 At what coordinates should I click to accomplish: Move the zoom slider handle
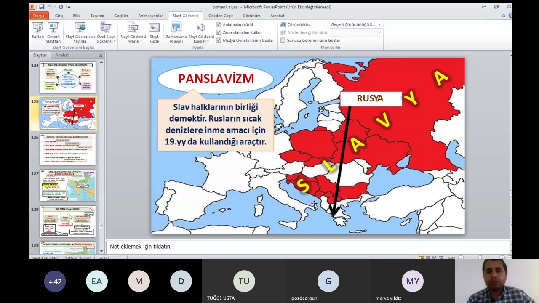(480, 258)
